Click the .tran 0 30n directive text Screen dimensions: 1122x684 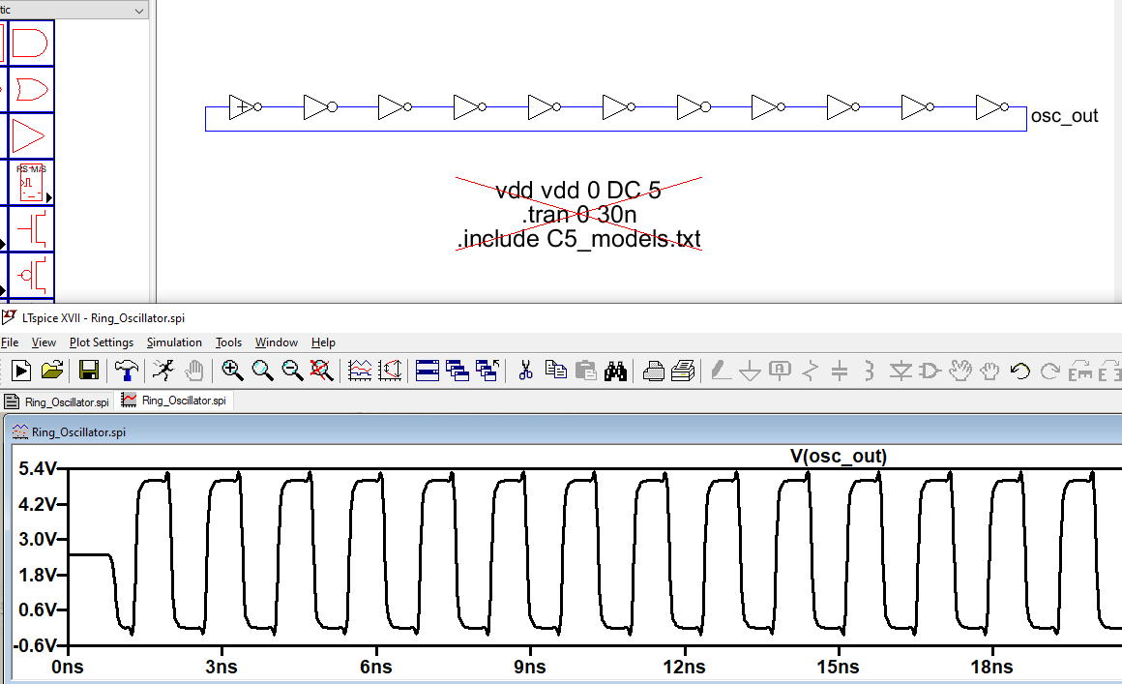pos(578,214)
